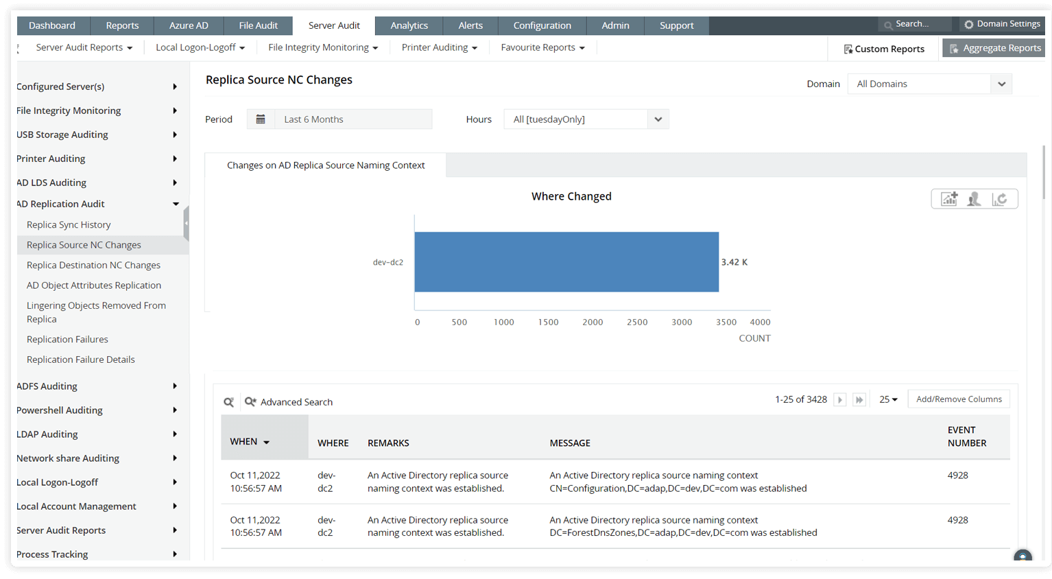Image resolution: width=1052 pixels, height=579 pixels.
Task: Open the Local Logon-Logoff toolbar dropdown
Action: click(200, 47)
